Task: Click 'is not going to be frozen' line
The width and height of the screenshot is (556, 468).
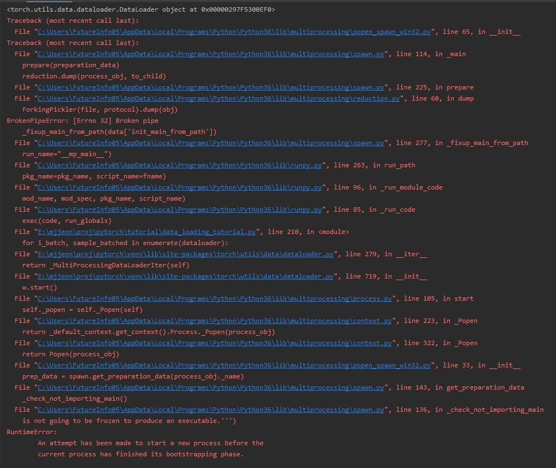Action: pyautogui.click(x=129, y=421)
